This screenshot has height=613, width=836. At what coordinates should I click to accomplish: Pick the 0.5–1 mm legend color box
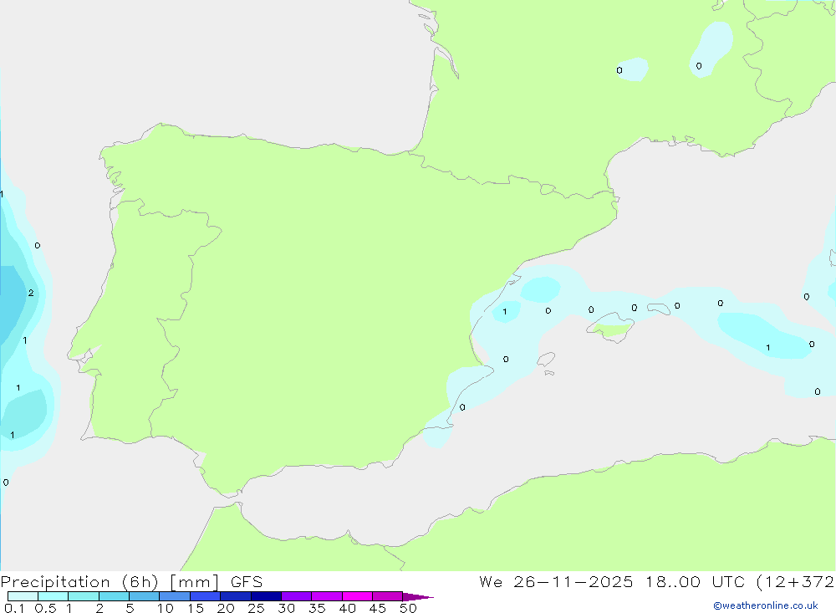pyautogui.click(x=54, y=596)
